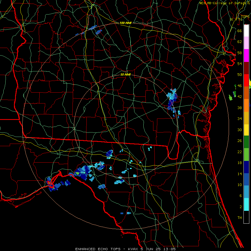Screen dimensions: 251x251
Task: Select the dark red legend swatch
Action: (246, 68)
